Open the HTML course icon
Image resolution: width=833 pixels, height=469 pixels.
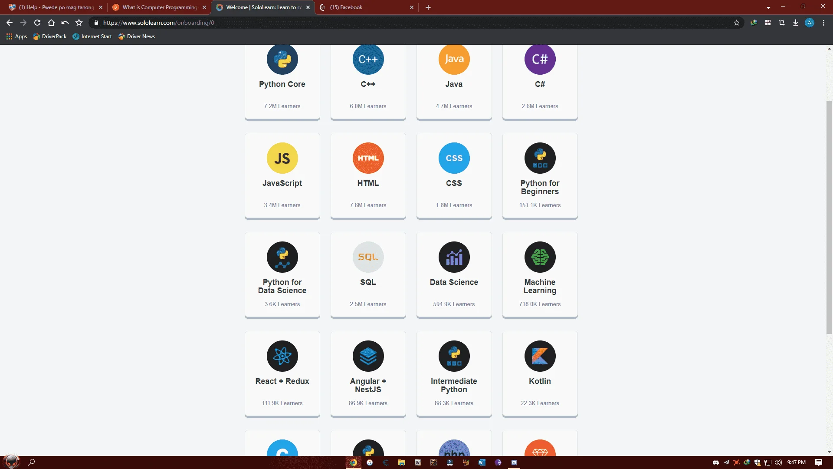(368, 158)
